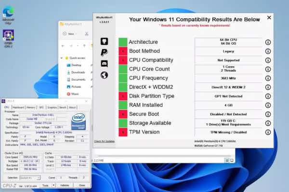
Task: Click the Close button in CPU-Z
Action: (82, 185)
